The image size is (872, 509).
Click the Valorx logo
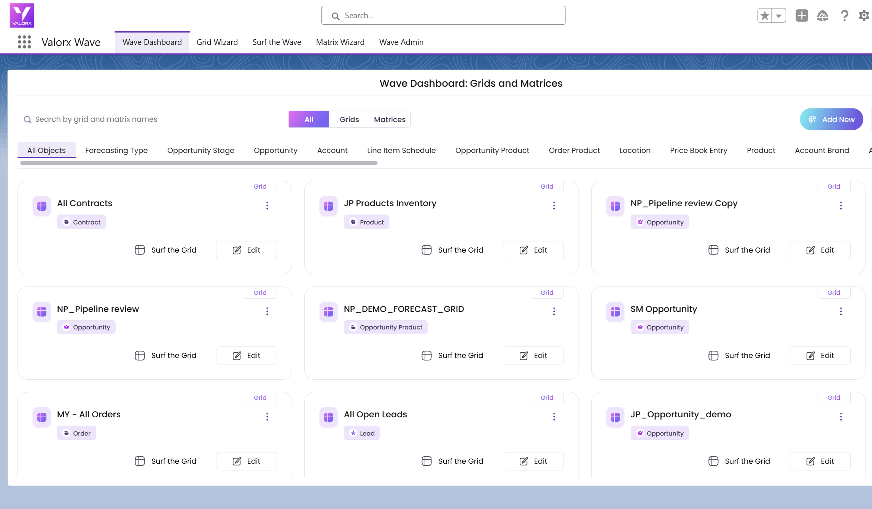click(x=22, y=15)
